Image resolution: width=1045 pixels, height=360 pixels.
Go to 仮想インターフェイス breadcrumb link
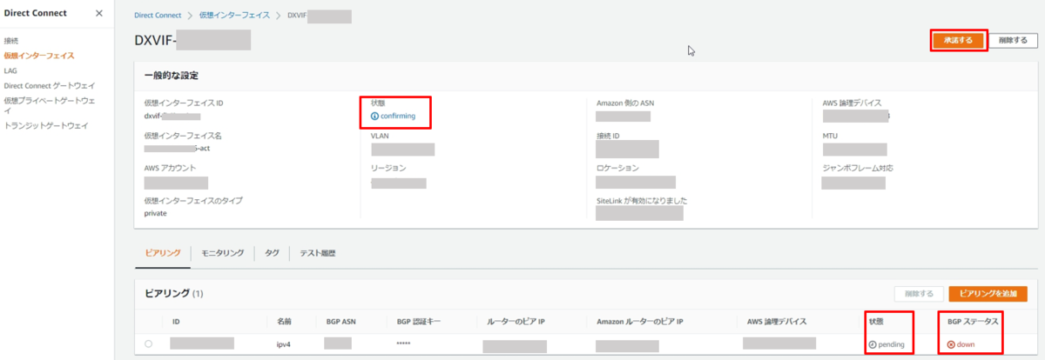pos(233,15)
